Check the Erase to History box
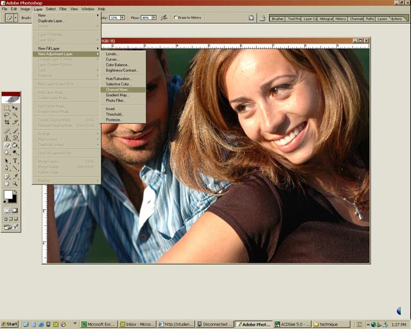The height and width of the screenshot is (329, 411). point(175,17)
